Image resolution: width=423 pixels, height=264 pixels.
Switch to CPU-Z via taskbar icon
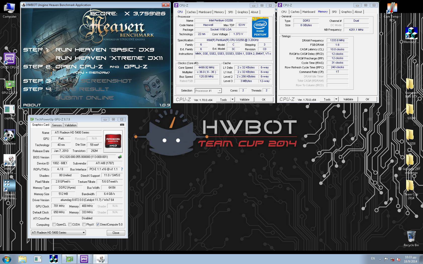tap(84, 259)
